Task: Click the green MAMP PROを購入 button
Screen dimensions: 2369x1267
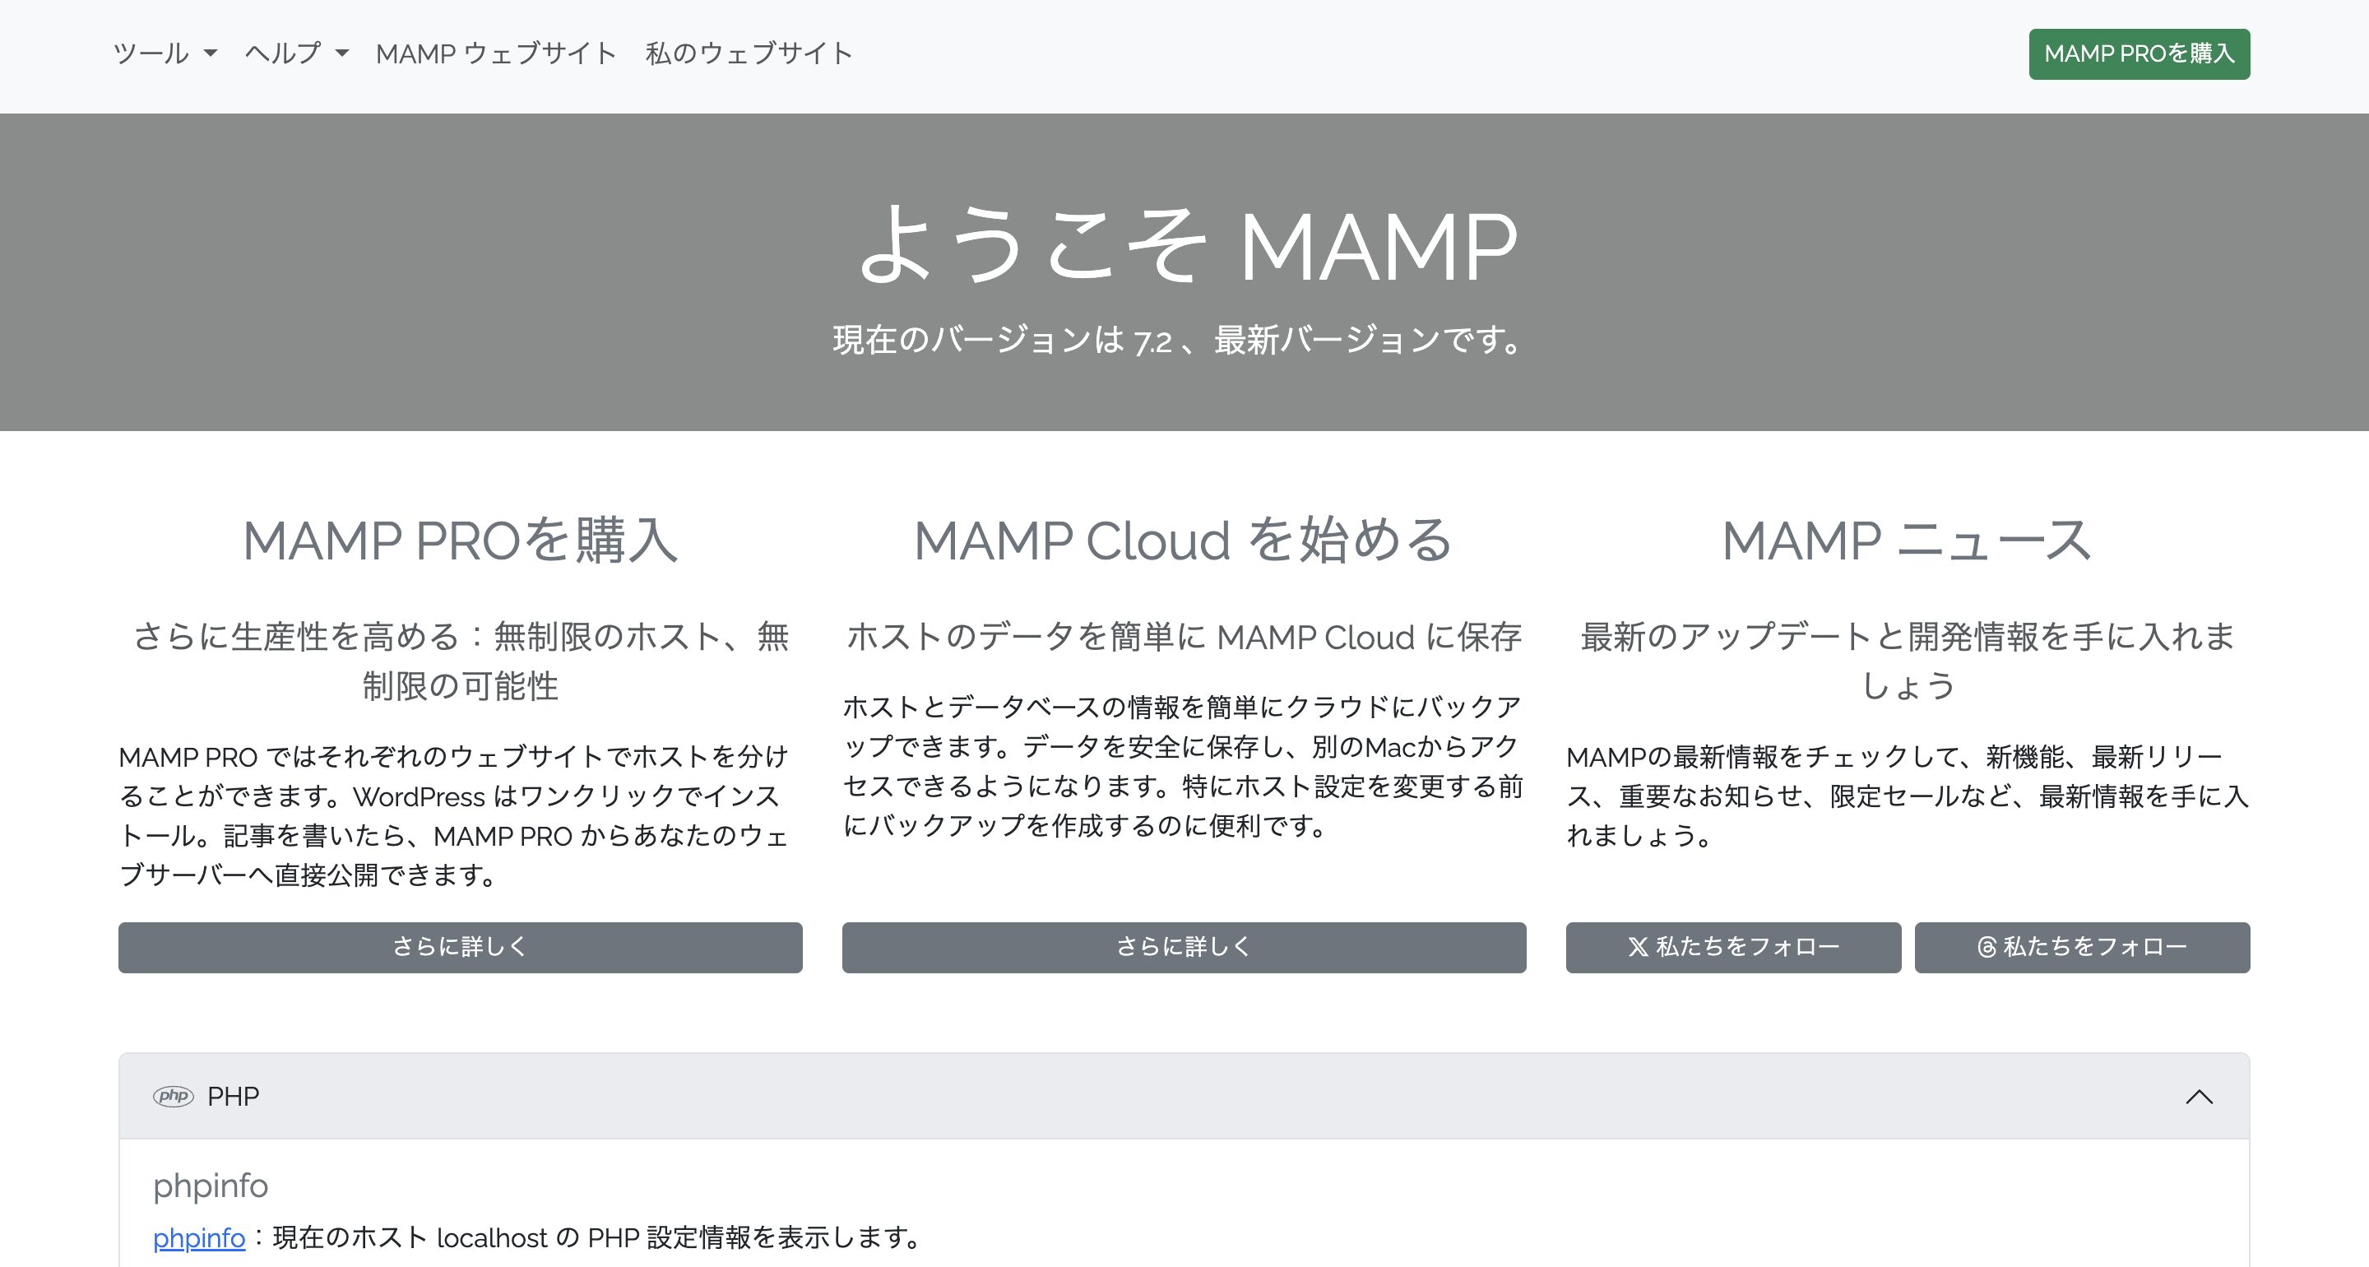Action: coord(2139,54)
